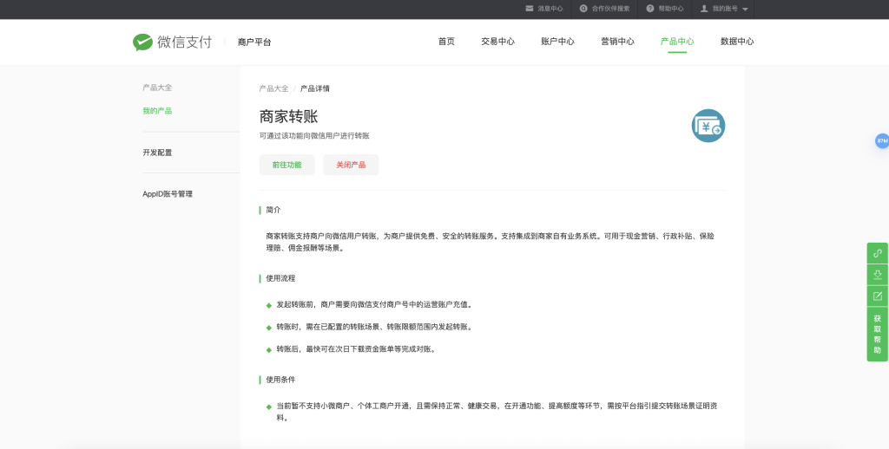
Task: Click the bullet starting with 转账时
Action: (374, 328)
